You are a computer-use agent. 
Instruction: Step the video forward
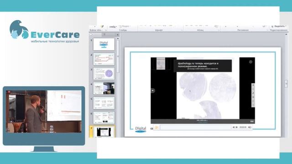click(237, 128)
